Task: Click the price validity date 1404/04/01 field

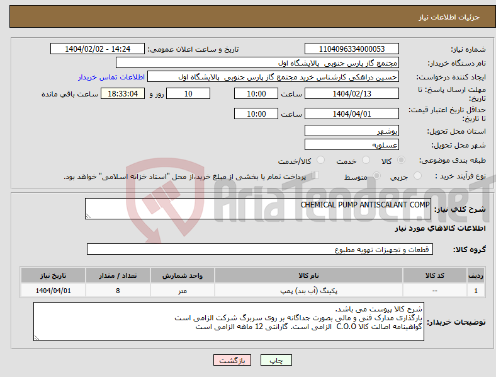Action: click(x=351, y=113)
